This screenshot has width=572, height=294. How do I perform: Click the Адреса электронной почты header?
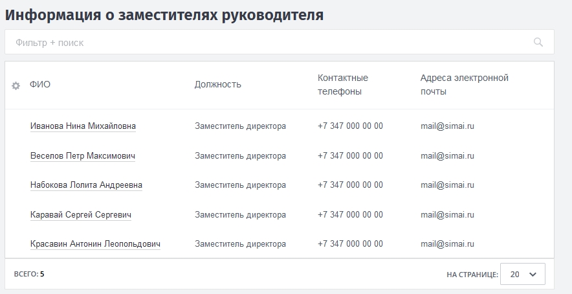[x=464, y=84]
